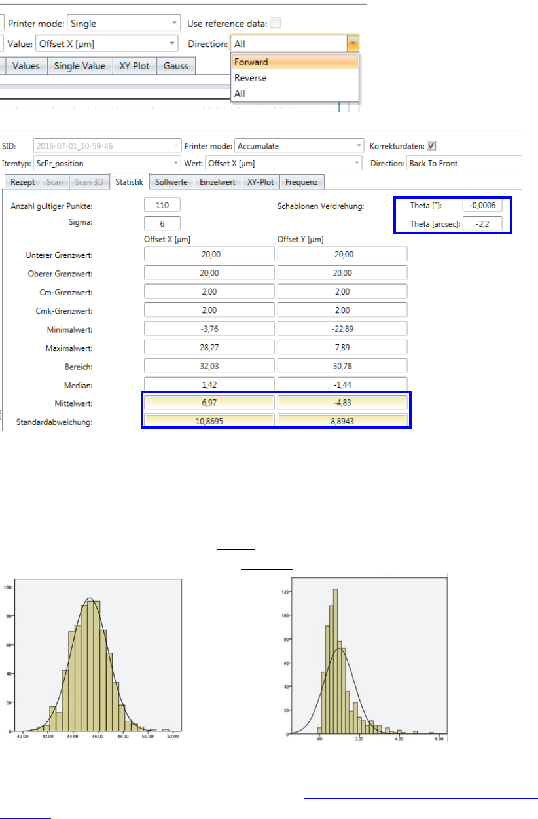Click the orange Direction dropdown arrow
This screenshot has height=819, width=538.
tap(353, 44)
